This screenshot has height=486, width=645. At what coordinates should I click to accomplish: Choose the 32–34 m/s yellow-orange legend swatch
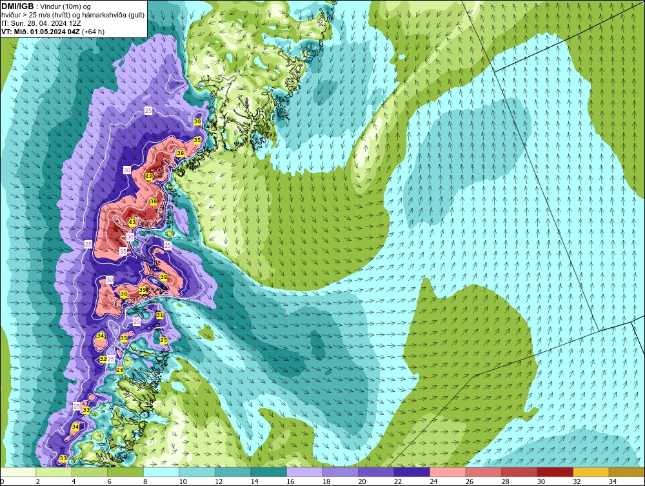click(x=591, y=472)
